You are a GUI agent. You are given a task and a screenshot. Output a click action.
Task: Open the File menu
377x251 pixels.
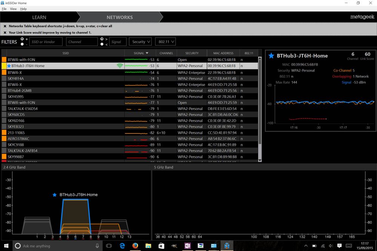pyautogui.click(x=4, y=9)
